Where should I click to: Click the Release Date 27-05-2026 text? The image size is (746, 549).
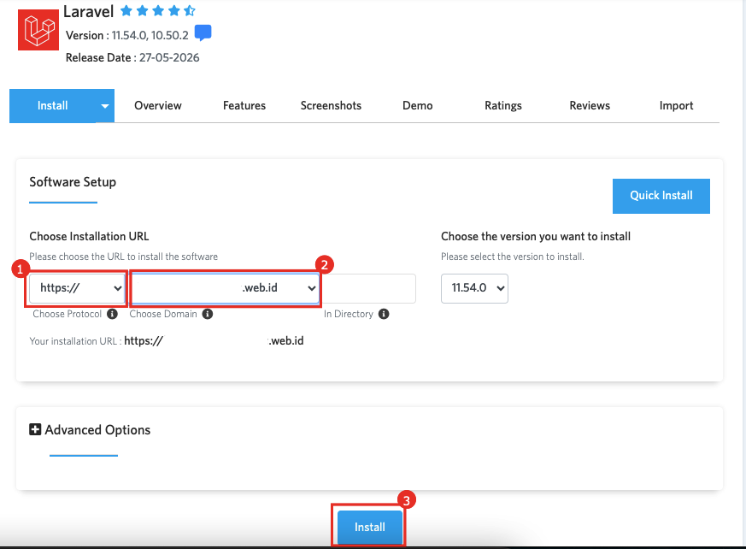pos(132,57)
